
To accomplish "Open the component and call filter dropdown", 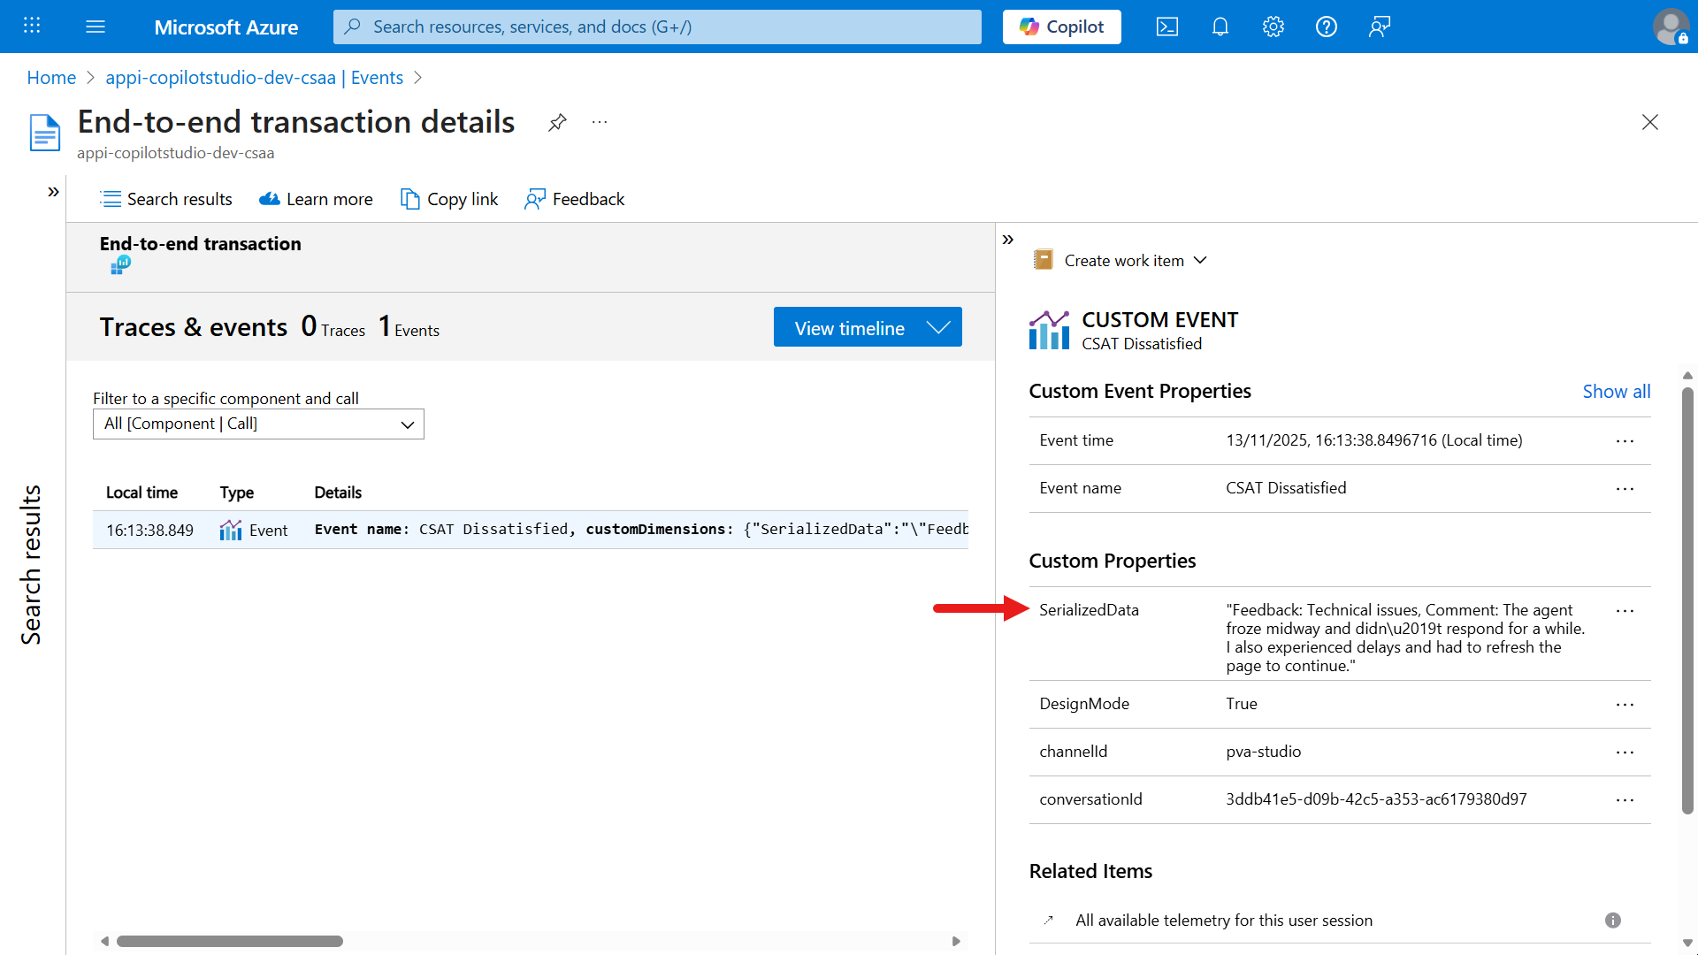I will [258, 424].
